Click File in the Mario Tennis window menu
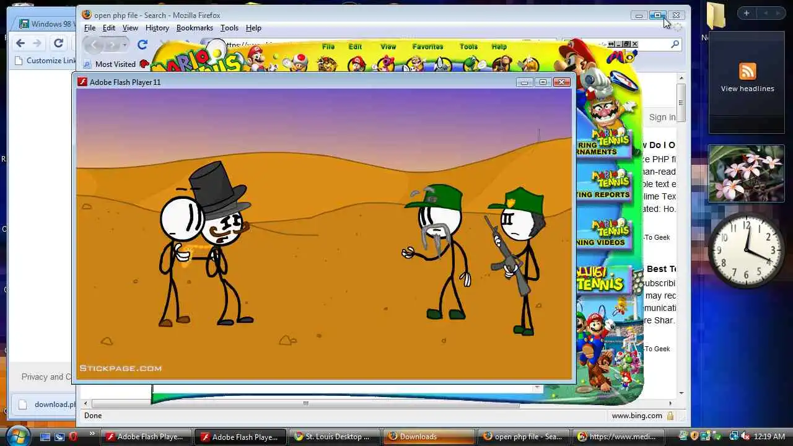This screenshot has height=446, width=793. click(x=328, y=46)
